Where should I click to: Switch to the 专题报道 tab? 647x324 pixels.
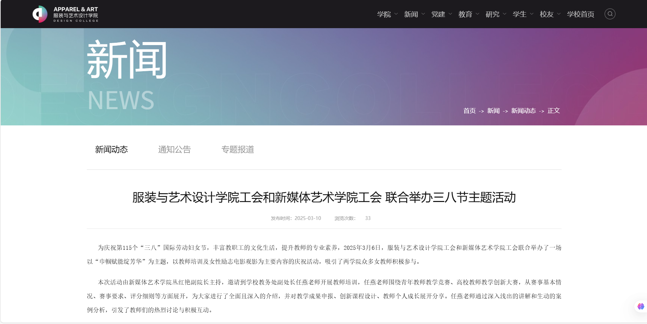click(238, 149)
